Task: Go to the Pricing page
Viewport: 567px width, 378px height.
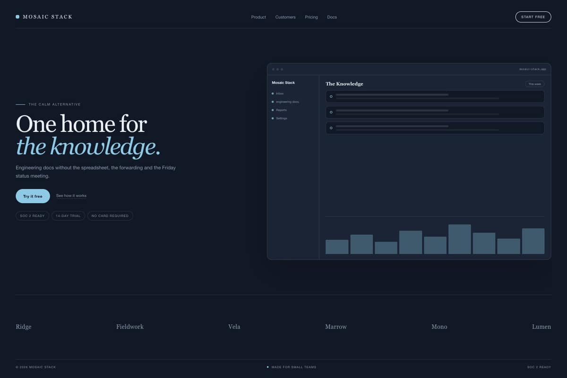Action: (311, 17)
